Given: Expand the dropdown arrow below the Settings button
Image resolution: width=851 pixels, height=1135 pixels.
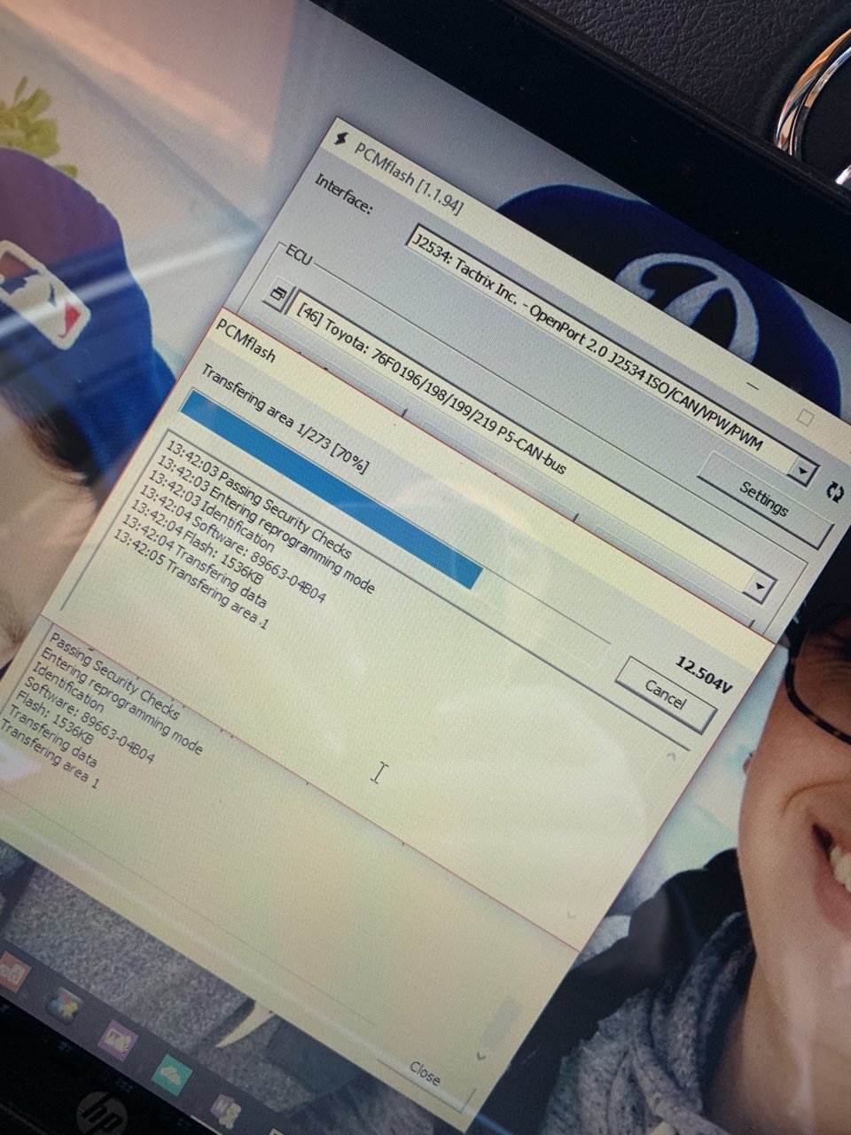Looking at the screenshot, I should pos(759,586).
